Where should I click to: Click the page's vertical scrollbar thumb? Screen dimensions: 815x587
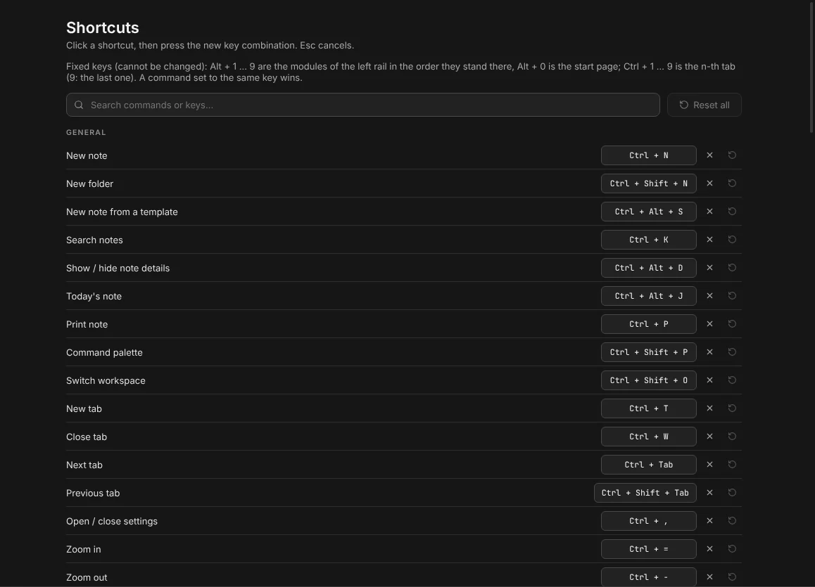click(x=812, y=67)
